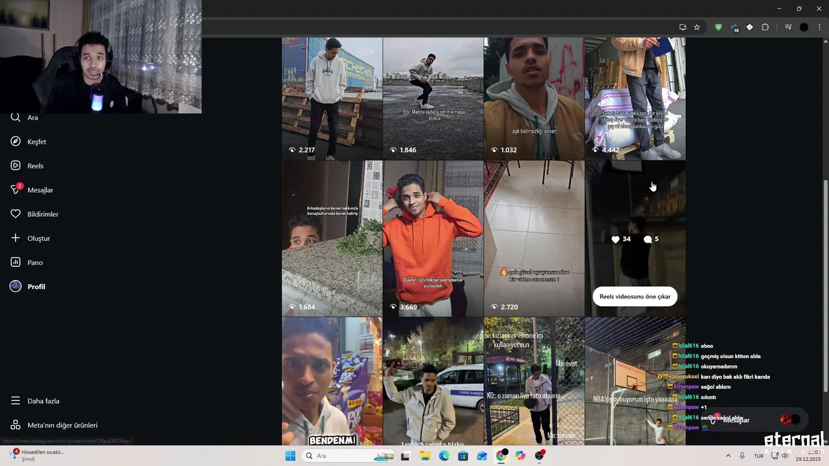Open Outlook from taskbar
Screen dimensions: 829x466
482,456
